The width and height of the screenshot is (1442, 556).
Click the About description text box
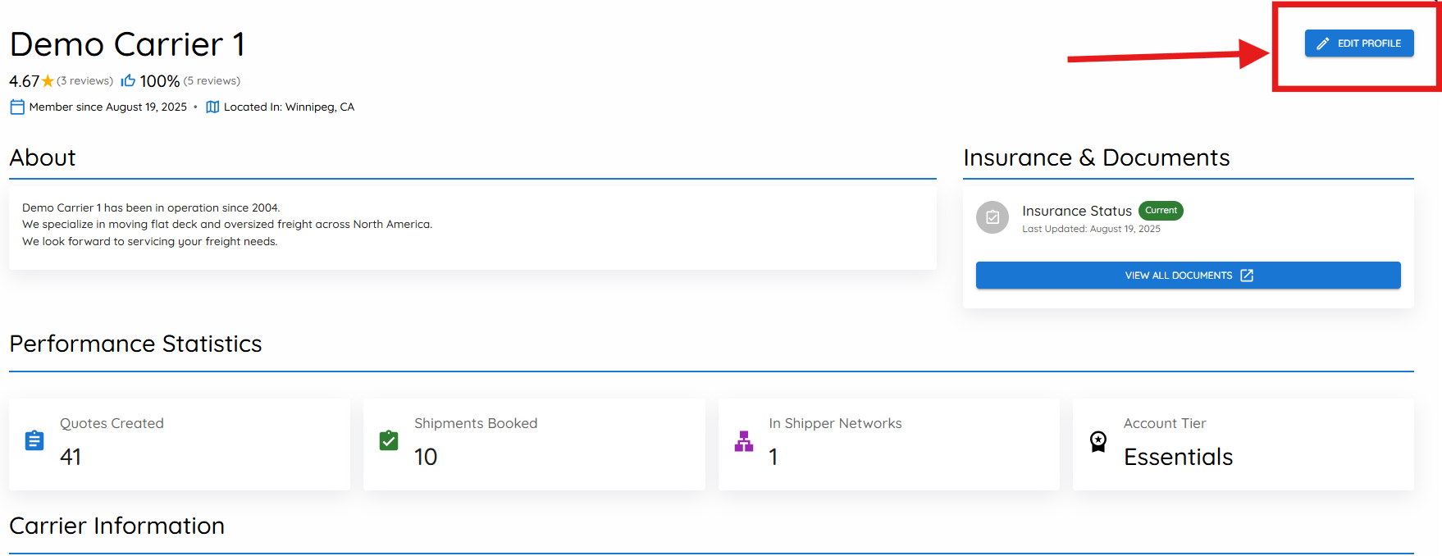click(x=472, y=228)
